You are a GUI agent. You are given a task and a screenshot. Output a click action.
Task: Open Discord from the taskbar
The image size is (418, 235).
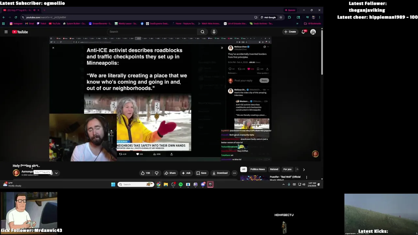point(203,184)
